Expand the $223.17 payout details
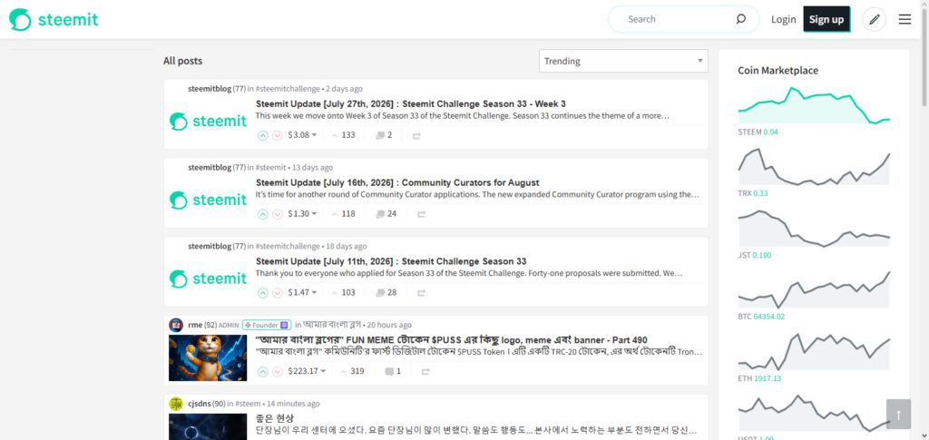 tap(307, 371)
